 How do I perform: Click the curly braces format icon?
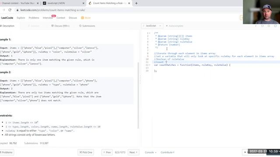262,26
